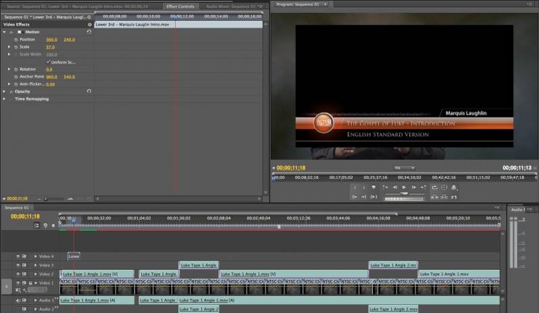539x313 pixels.
Task: Toggle sync lock on Video 4 track
Action: tap(24, 256)
